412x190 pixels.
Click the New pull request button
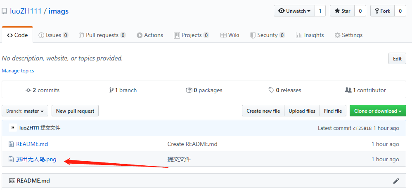75,111
